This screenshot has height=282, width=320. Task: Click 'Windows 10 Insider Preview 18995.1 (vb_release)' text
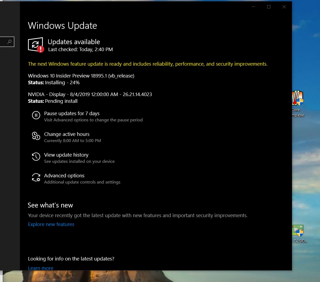(81, 76)
